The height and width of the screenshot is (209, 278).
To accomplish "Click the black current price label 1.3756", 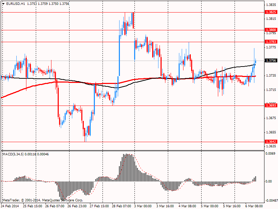I will [271, 61].
